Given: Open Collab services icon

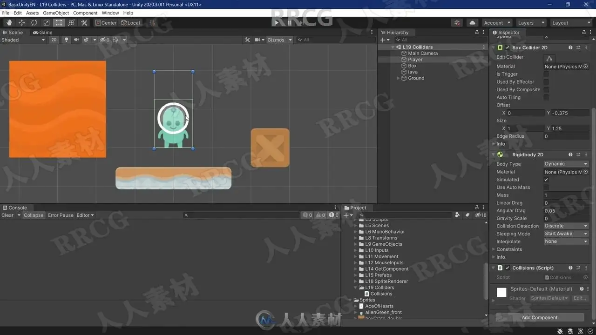Looking at the screenshot, I should pyautogui.click(x=457, y=23).
